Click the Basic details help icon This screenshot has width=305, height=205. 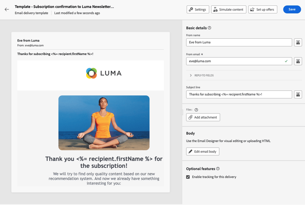tap(209, 28)
